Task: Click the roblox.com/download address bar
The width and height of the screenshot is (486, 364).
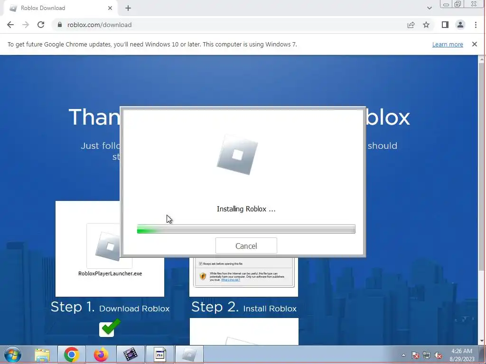Action: click(x=229, y=25)
